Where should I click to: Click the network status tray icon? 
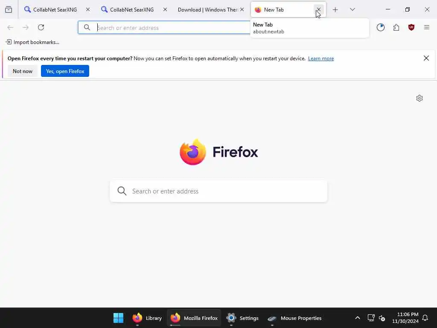(371, 318)
